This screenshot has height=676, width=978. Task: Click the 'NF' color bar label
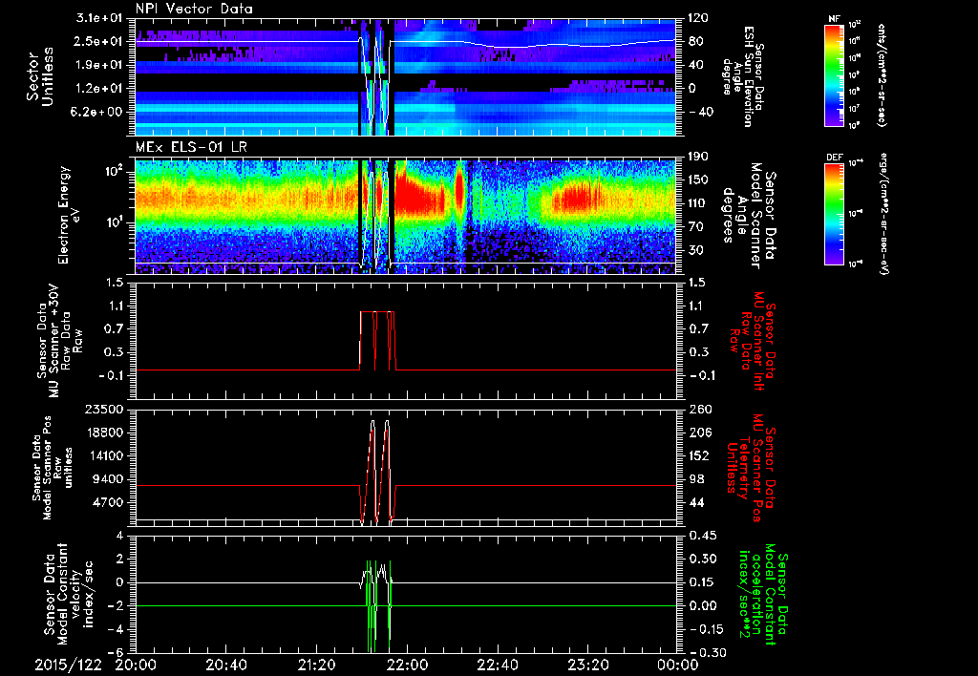tap(835, 19)
